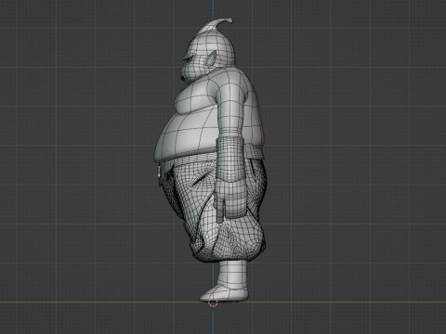This screenshot has width=446, height=334.
Task: Select the baggy pants mesh
Action: click(x=214, y=208)
